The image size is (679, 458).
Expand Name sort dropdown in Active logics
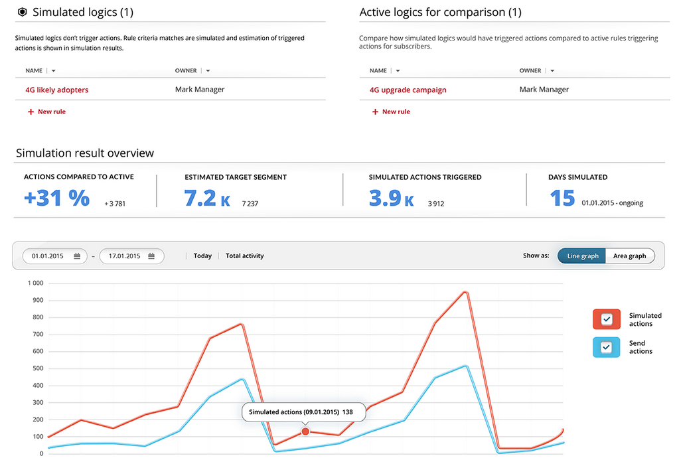[x=398, y=71]
